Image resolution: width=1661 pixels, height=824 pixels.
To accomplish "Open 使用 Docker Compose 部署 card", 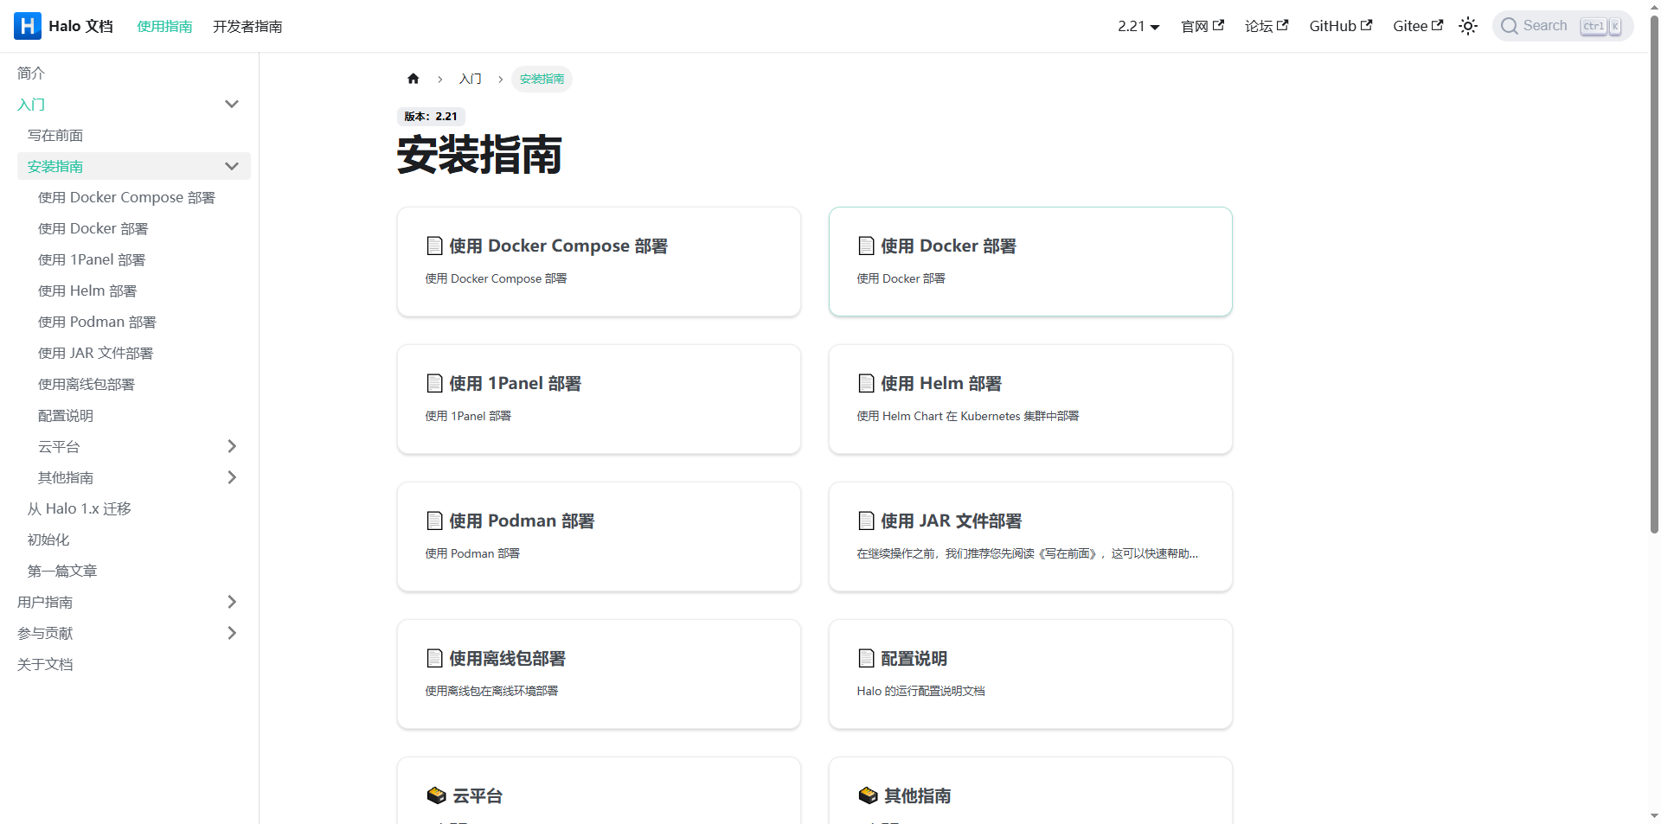I will [599, 261].
